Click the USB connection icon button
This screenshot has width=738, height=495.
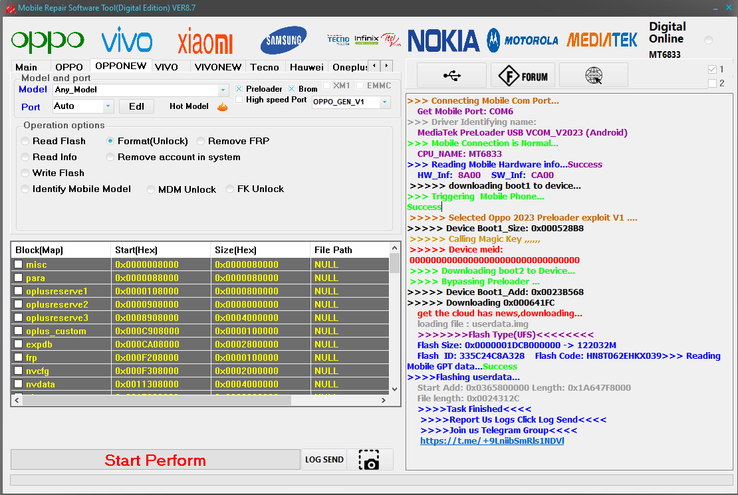pyautogui.click(x=452, y=75)
